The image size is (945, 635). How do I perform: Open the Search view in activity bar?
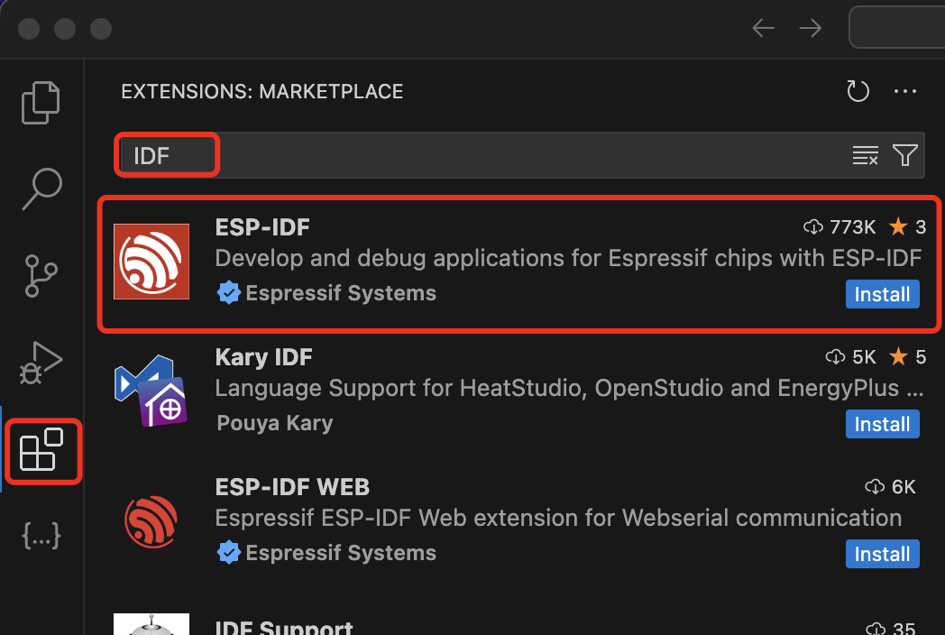click(42, 189)
